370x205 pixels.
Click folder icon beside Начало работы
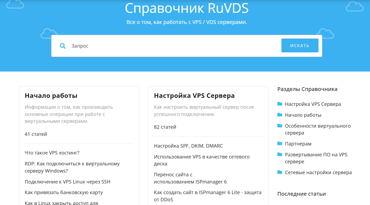(x=280, y=115)
